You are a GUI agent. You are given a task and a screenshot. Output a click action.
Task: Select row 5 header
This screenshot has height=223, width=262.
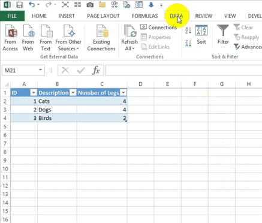(5, 126)
